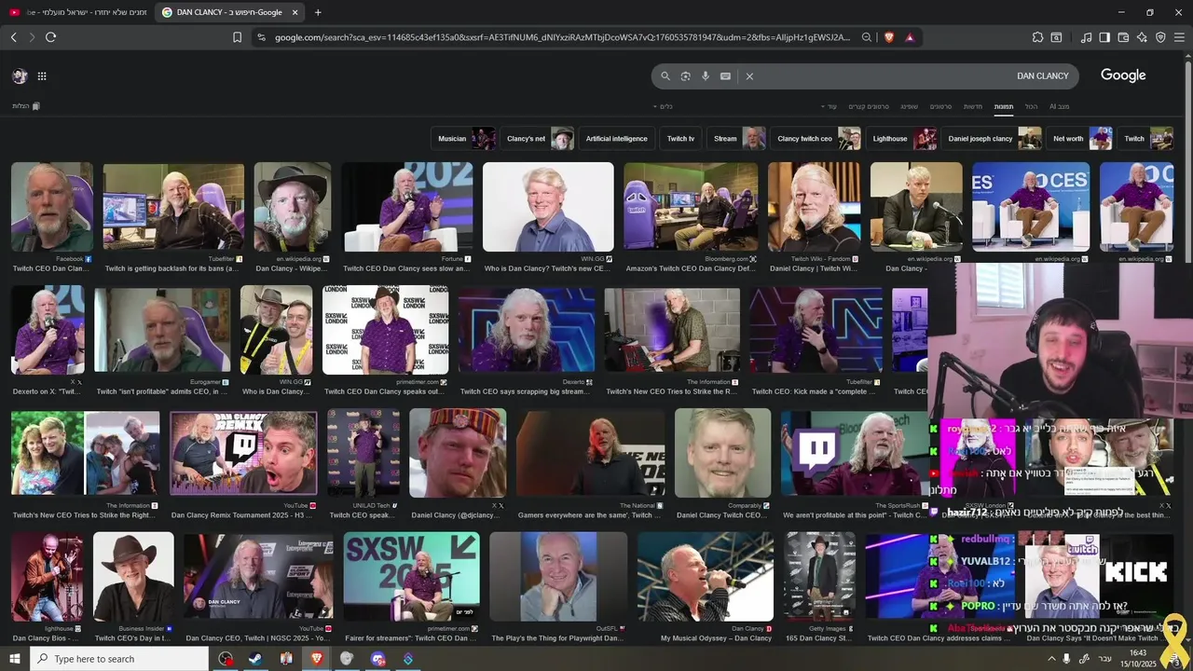Screen dimensions: 1193x671
Task: Click the Google logo
Action: click(x=1123, y=75)
